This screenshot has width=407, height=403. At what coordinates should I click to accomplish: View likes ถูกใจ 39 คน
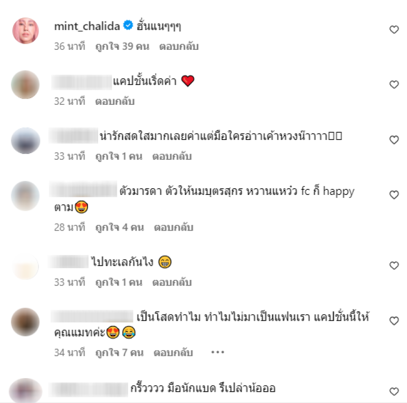[x=122, y=46]
